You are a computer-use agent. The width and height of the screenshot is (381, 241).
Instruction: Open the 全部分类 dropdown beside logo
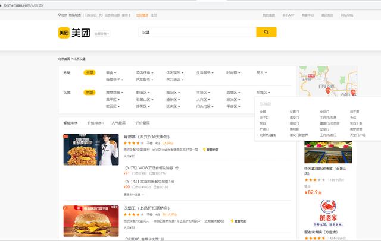(102, 34)
